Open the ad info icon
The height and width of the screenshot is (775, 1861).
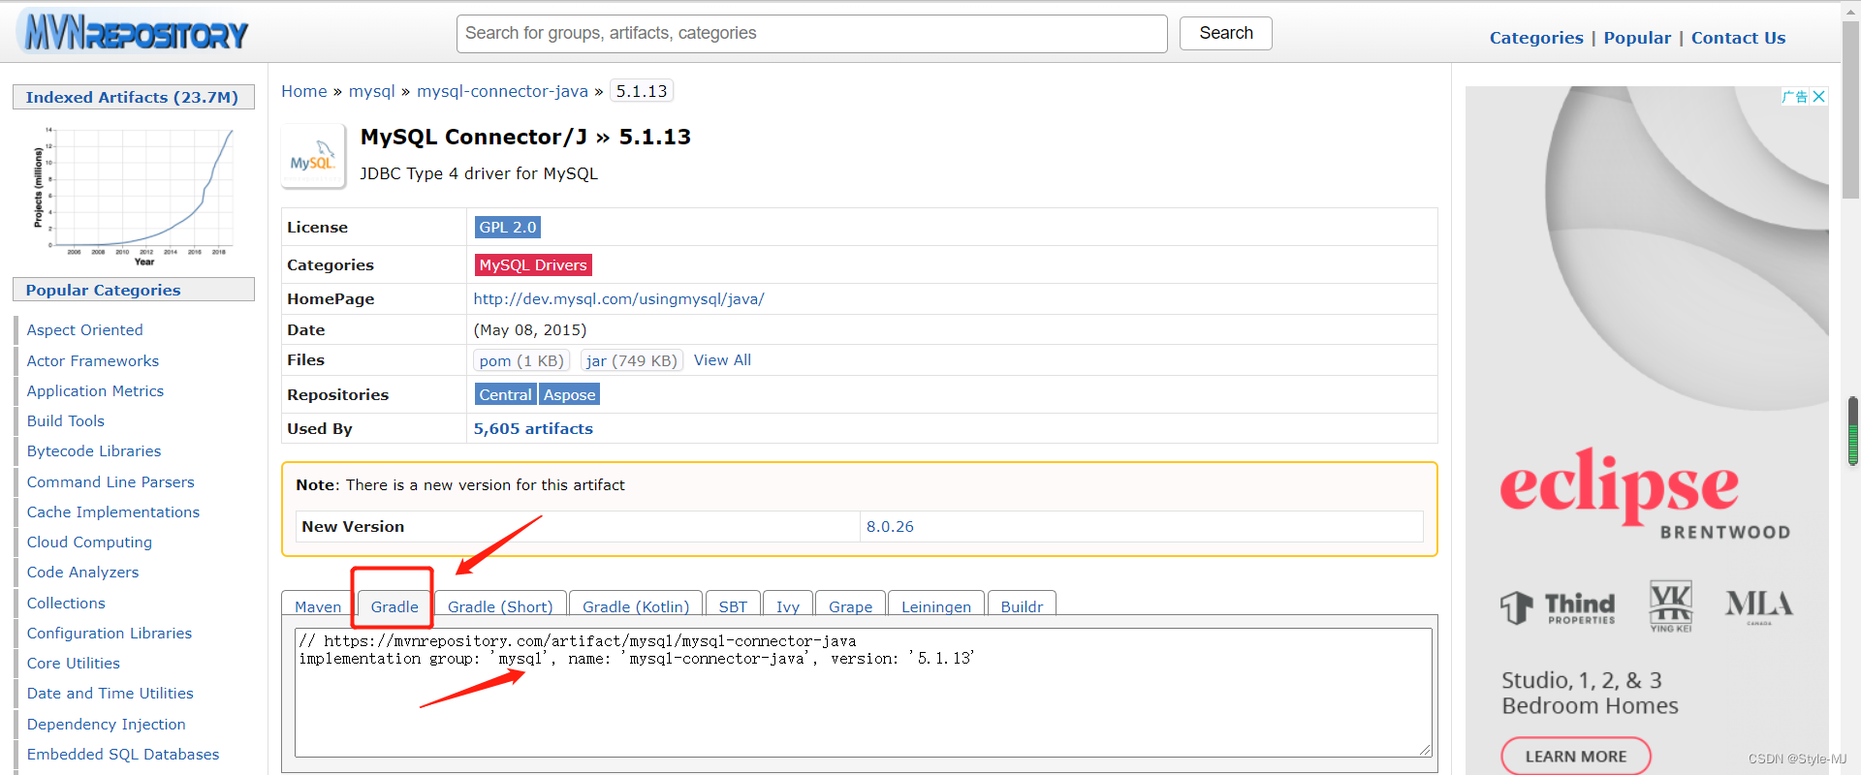[1795, 97]
